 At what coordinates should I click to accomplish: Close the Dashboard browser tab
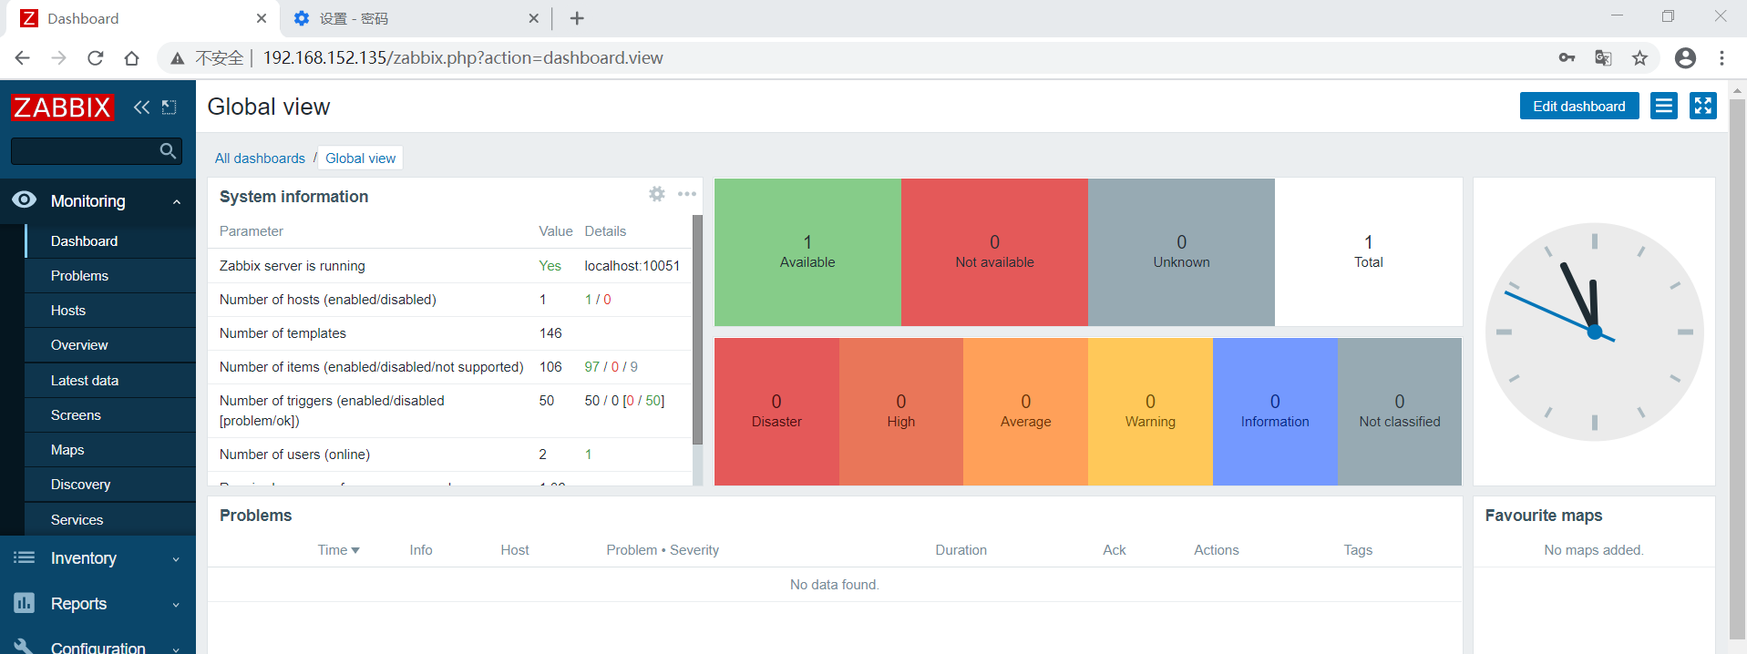click(x=262, y=18)
